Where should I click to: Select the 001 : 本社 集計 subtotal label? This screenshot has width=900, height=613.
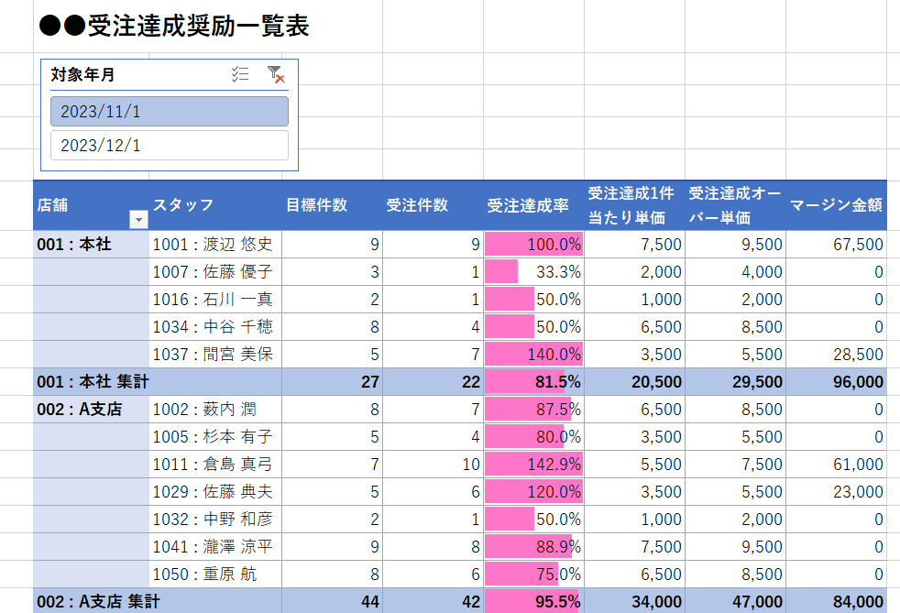point(93,382)
